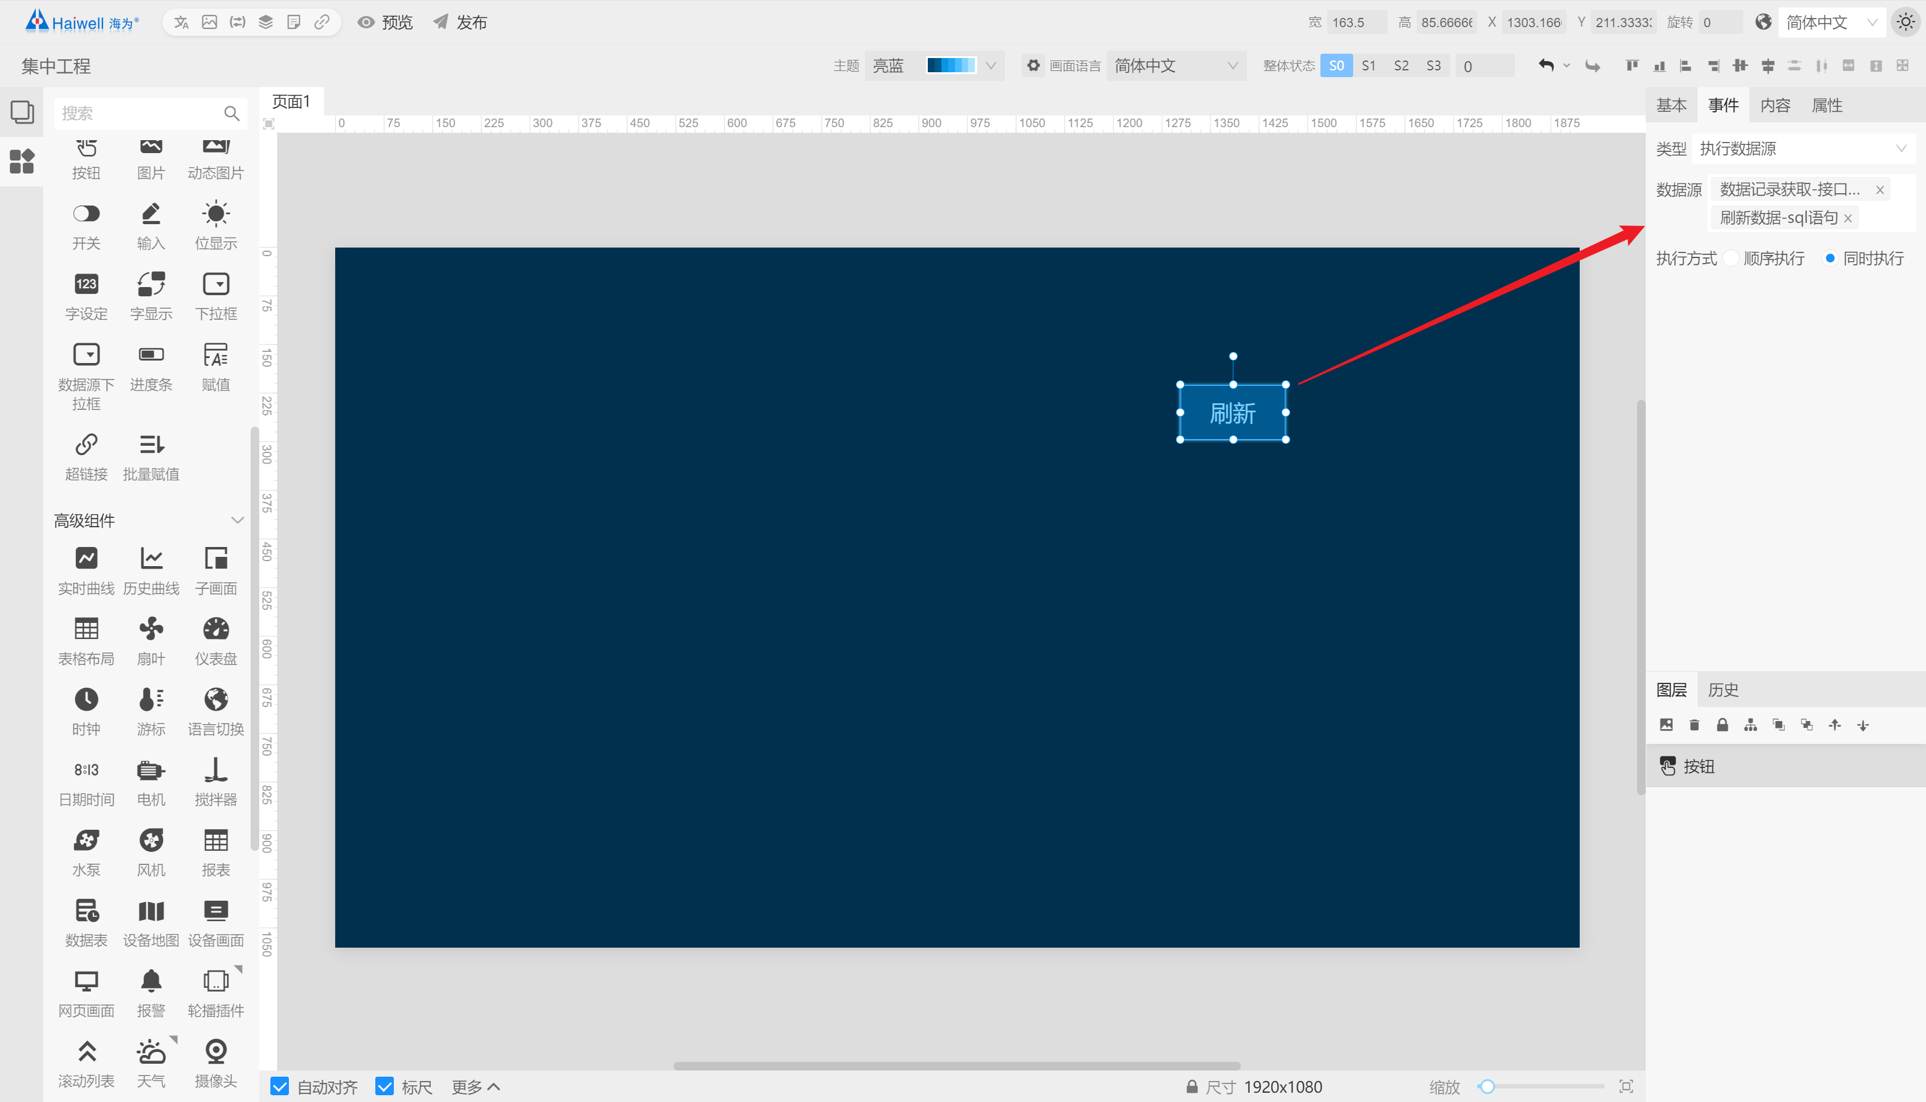
Task: Add a 下拉框 dropdown component
Action: 215,295
